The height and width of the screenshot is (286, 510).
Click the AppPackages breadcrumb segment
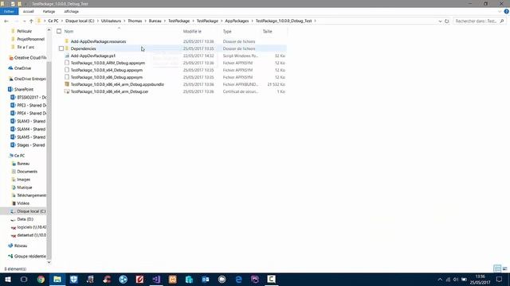pyautogui.click(x=237, y=21)
